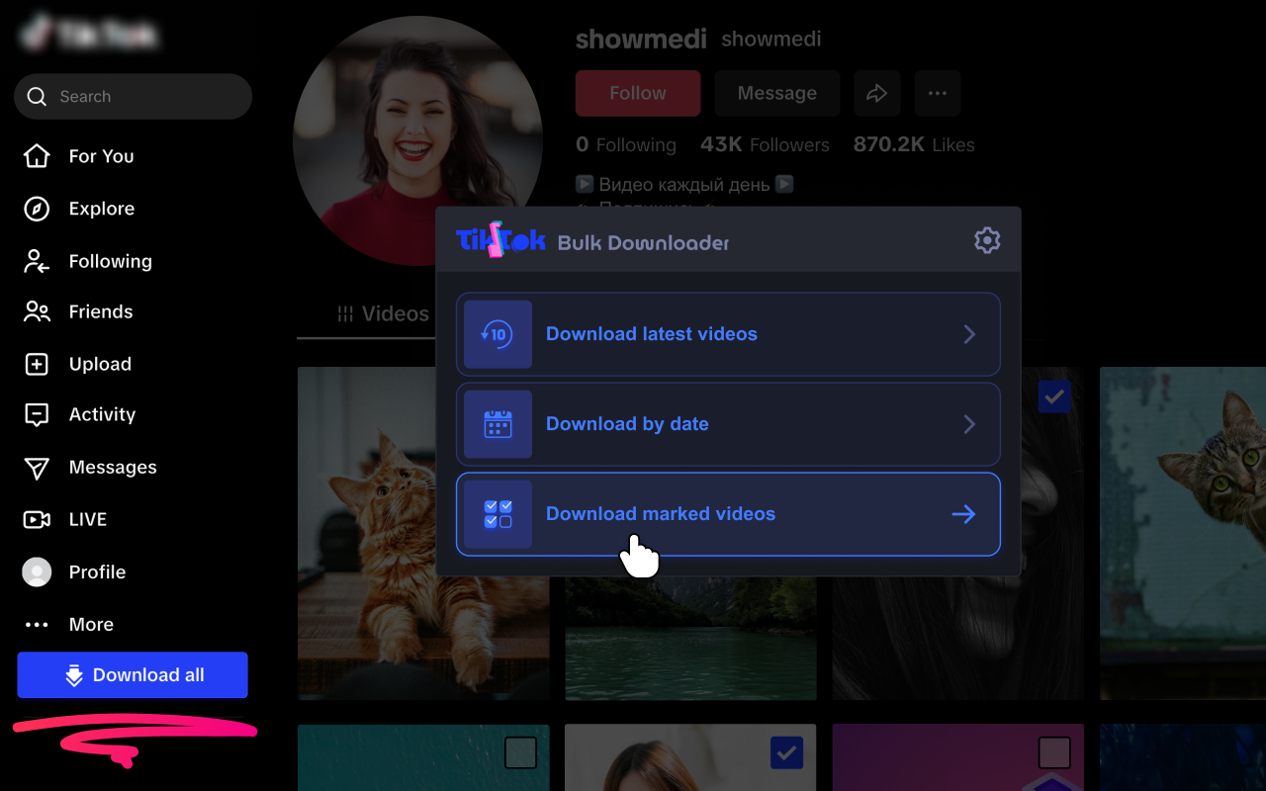
Task: Click the 0 Following count
Action: tap(626, 144)
